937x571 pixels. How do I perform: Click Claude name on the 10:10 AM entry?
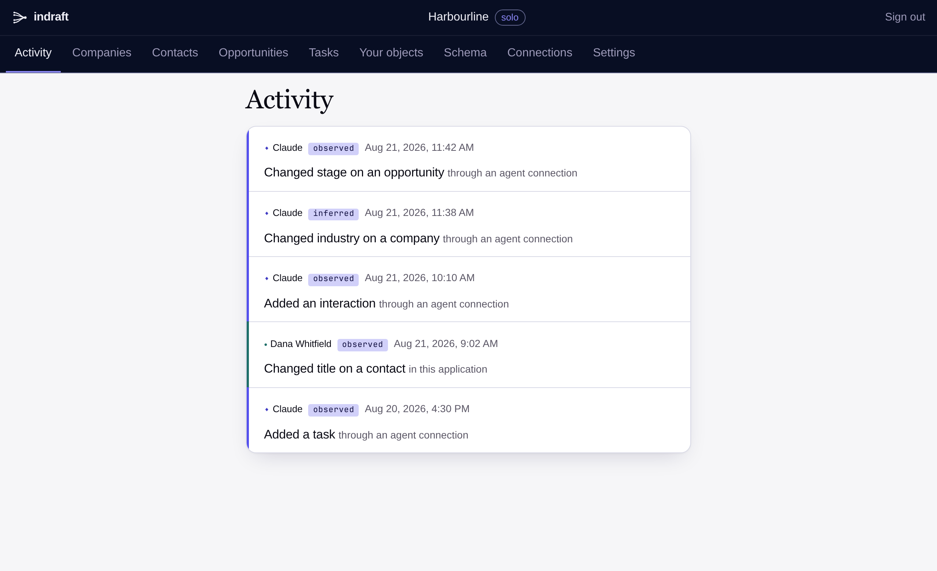(x=287, y=278)
